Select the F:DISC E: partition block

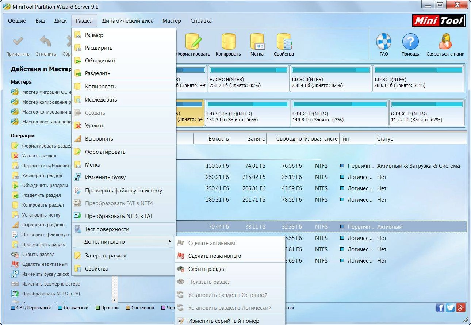[339, 113]
